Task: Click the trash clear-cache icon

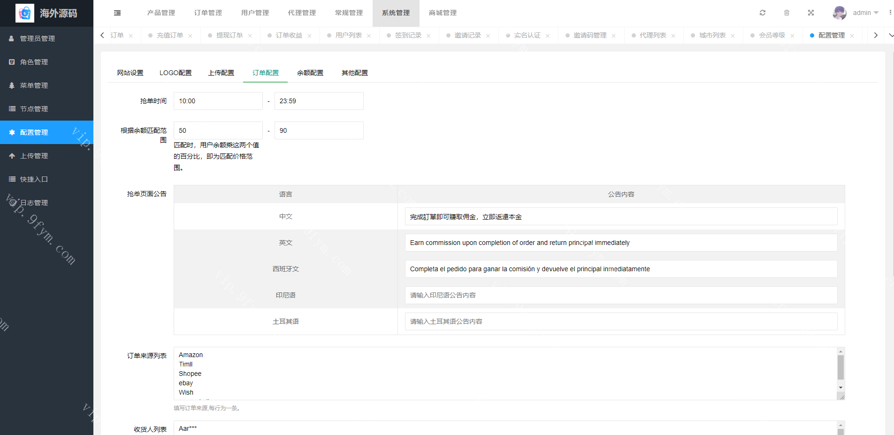Action: coord(787,13)
